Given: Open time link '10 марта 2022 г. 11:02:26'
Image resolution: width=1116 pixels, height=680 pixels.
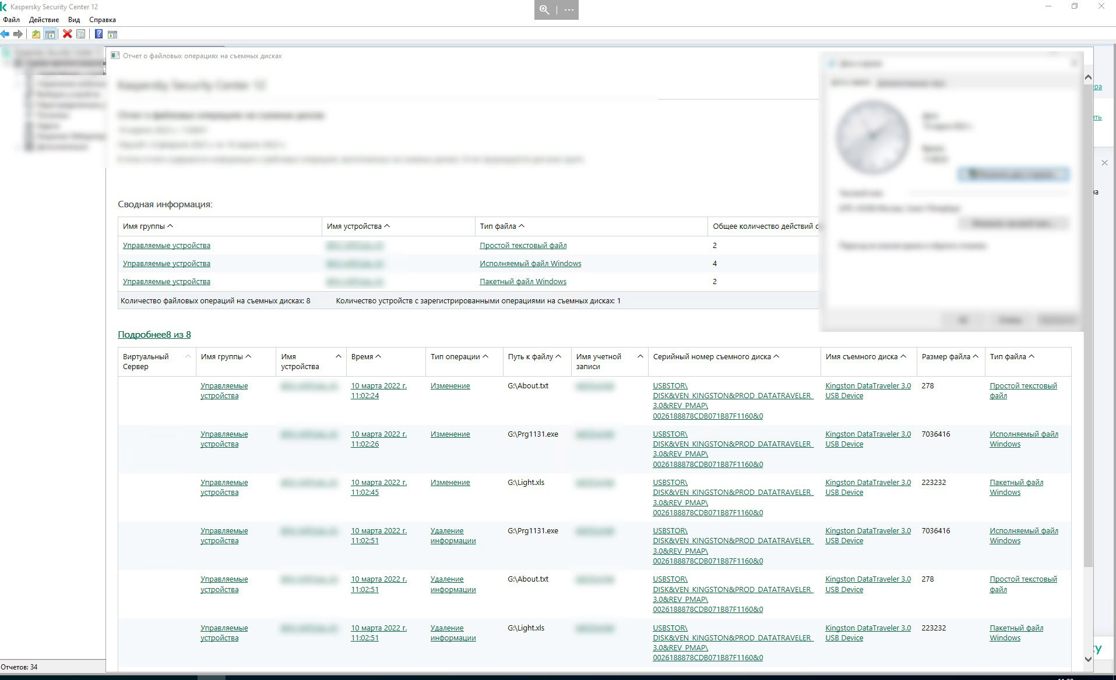Looking at the screenshot, I should point(379,439).
